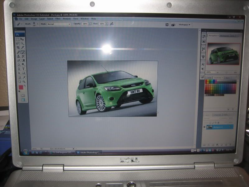Image resolution: width=249 pixels, height=187 pixels.
Task: Toggle Quick Mask mode
Action: pyautogui.click(x=23, y=95)
